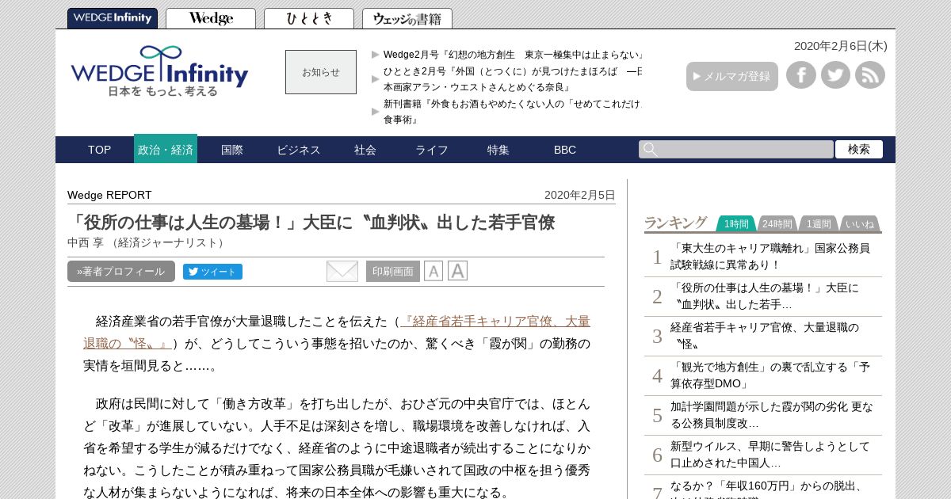Switch to the ひととき top tab
Screen dimensions: 951x499
[309, 18]
